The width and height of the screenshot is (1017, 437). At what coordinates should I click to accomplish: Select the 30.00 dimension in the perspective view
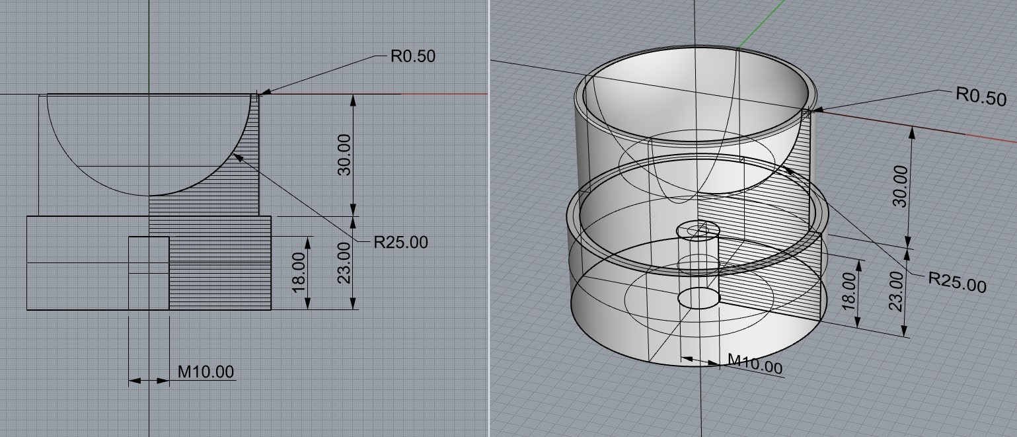tap(900, 186)
